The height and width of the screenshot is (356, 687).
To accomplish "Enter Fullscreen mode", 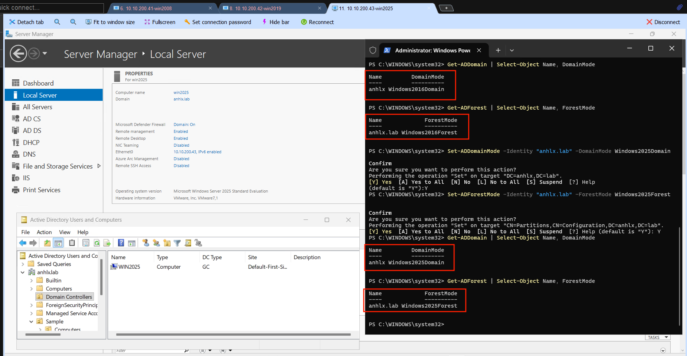I will click(x=160, y=22).
